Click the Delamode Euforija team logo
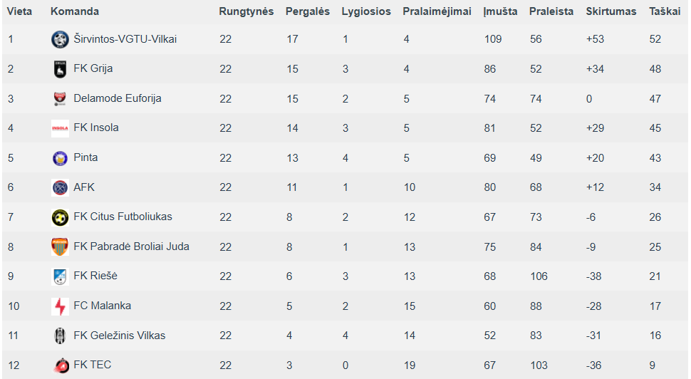This screenshot has height=379, width=691. [x=60, y=99]
